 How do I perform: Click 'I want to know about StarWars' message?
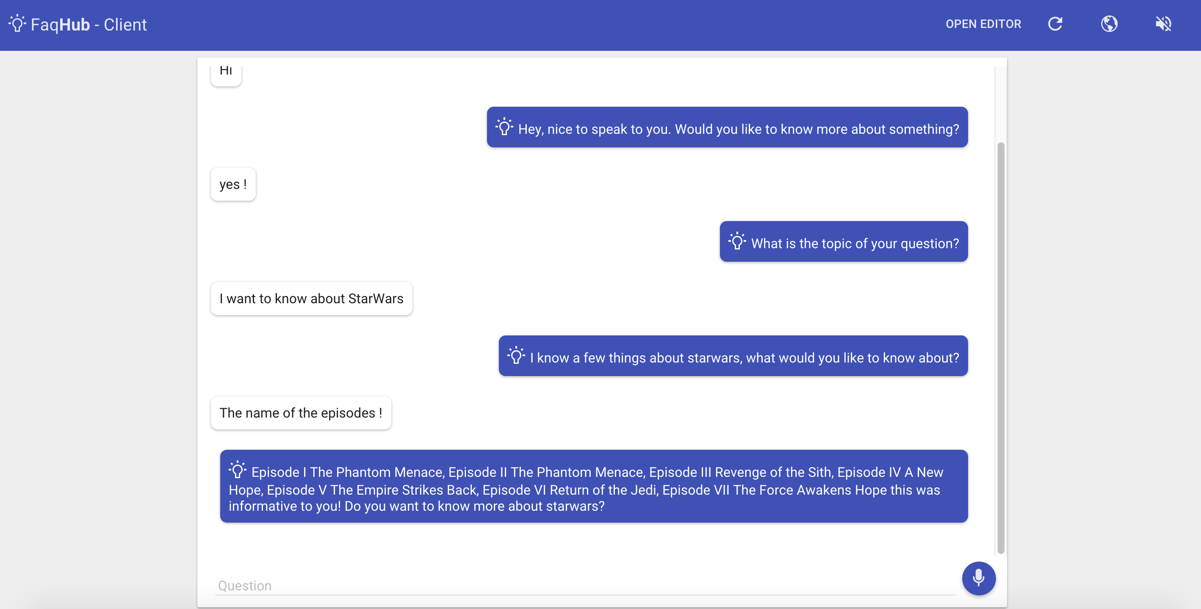[x=311, y=299]
